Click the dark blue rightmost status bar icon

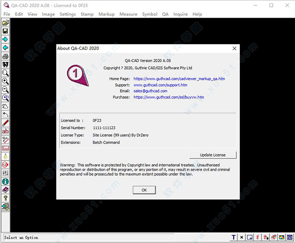(x=290, y=238)
